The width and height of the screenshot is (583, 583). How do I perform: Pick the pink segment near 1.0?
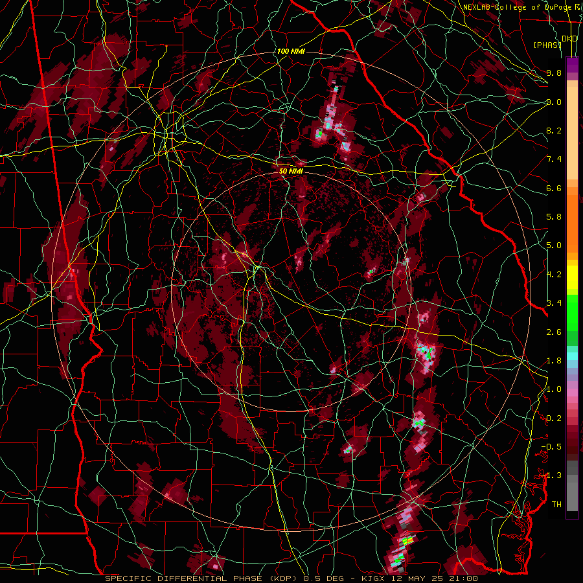pos(572,392)
